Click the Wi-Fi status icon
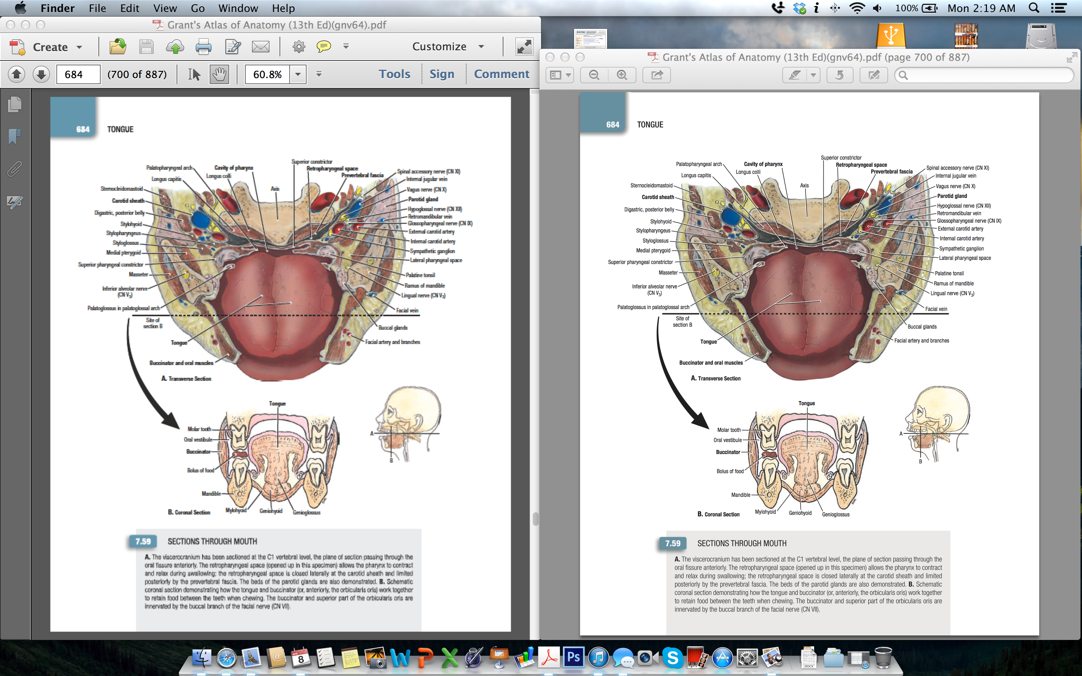The width and height of the screenshot is (1082, 676). [857, 8]
